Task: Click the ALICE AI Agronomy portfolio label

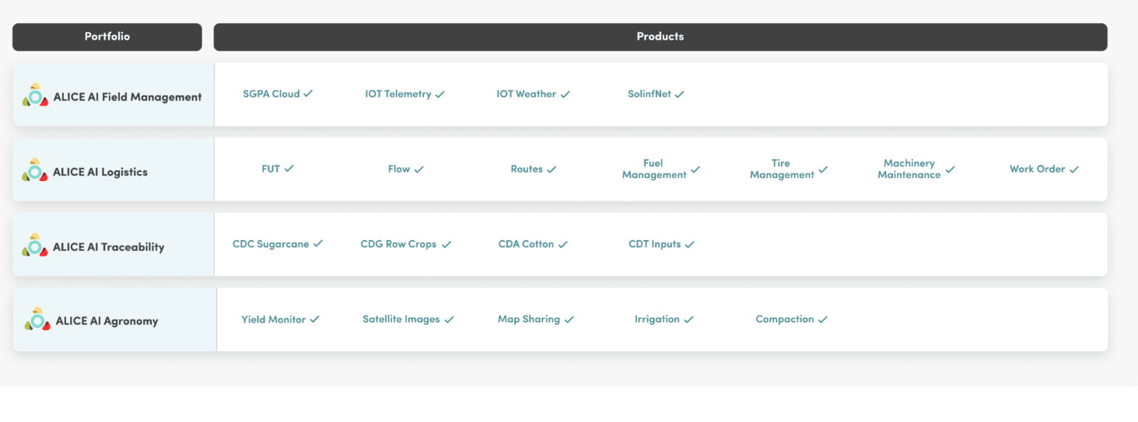Action: (x=107, y=321)
